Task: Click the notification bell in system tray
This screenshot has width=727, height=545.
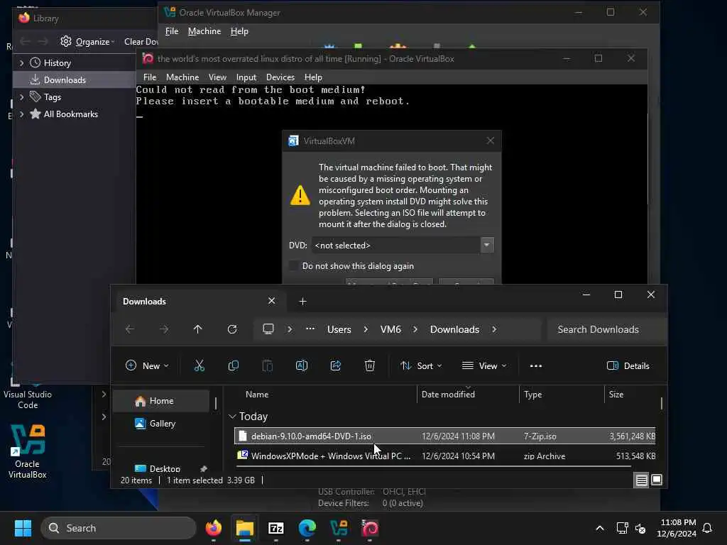Action: tap(707, 528)
